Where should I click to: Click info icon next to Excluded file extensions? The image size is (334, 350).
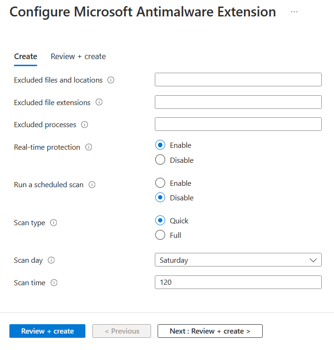point(99,102)
